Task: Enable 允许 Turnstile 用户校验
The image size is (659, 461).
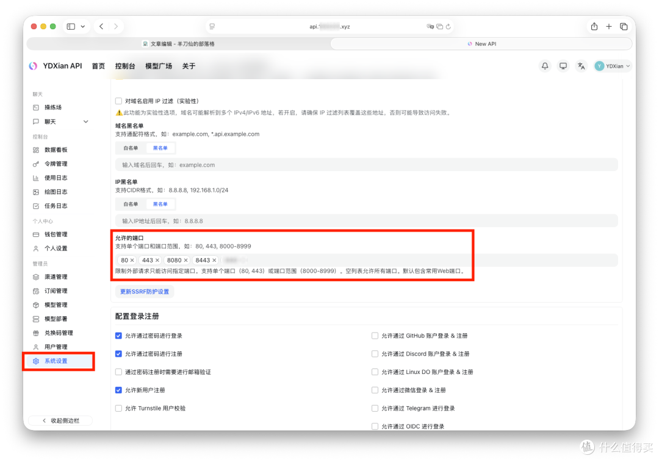Action: click(118, 408)
